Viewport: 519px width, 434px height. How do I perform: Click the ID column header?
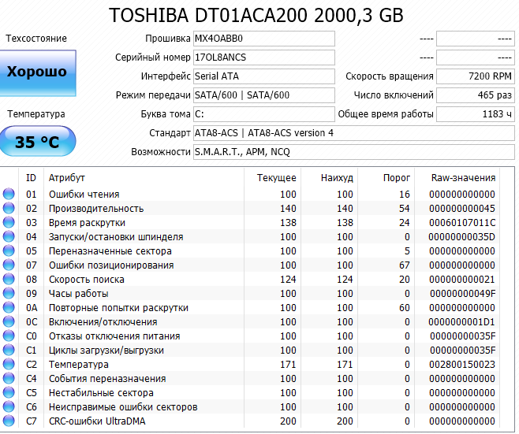click(31, 178)
